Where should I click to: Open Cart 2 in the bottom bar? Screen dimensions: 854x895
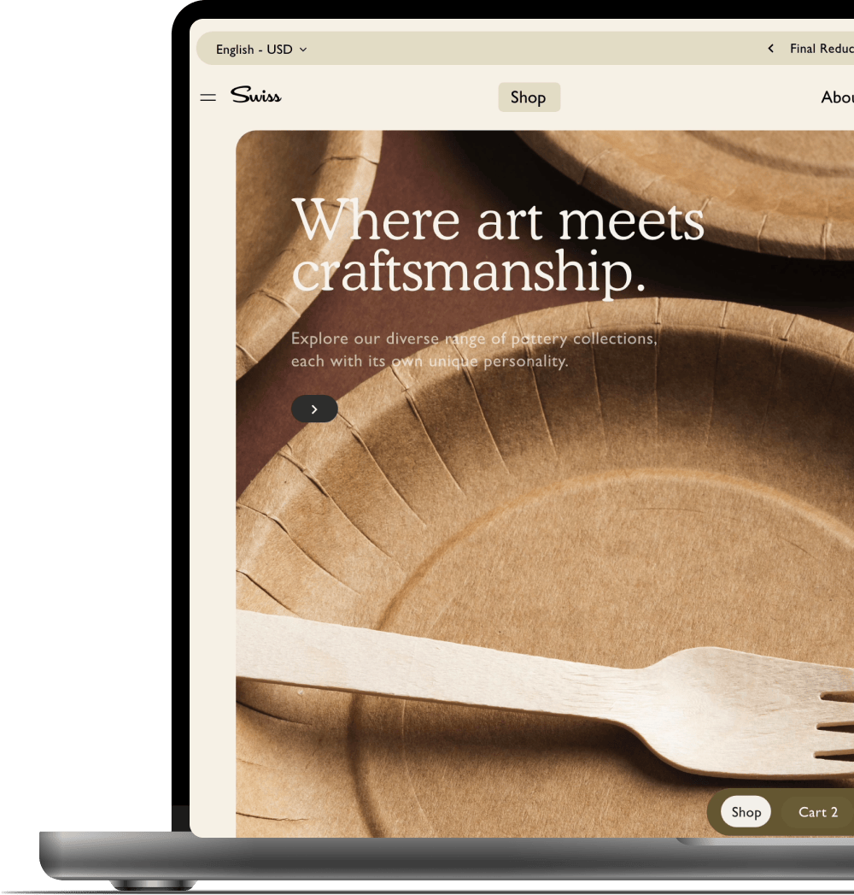pyautogui.click(x=817, y=812)
